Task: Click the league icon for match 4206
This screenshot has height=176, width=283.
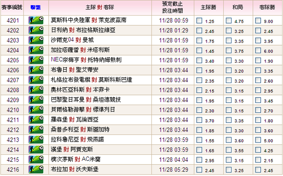Action: pyautogui.click(x=36, y=70)
